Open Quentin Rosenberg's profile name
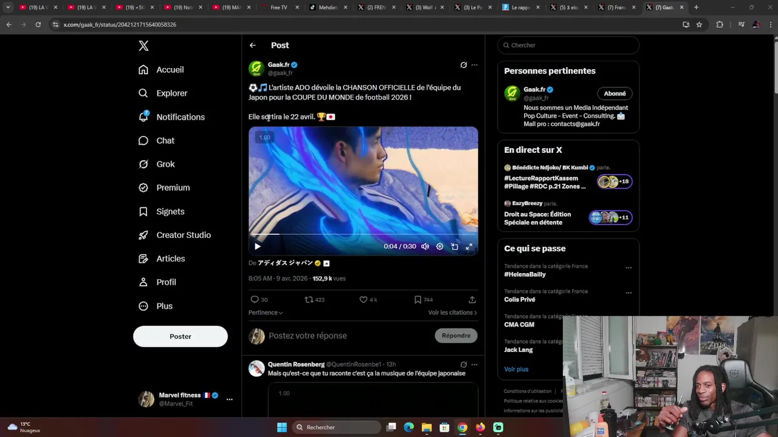The width and height of the screenshot is (778, 437). (296, 365)
